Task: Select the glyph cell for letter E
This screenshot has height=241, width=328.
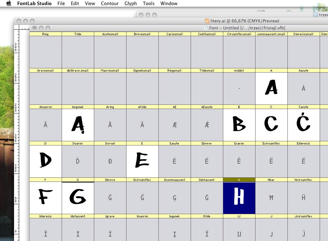Action: coord(142,161)
